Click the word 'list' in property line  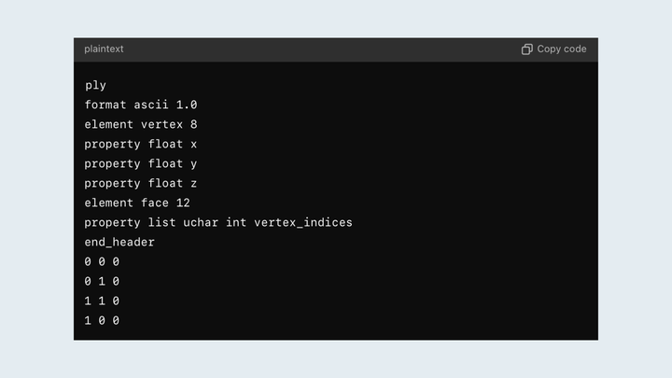point(161,223)
